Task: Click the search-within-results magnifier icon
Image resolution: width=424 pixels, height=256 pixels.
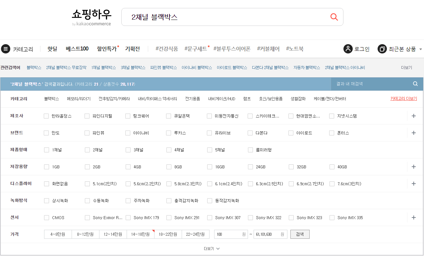Action: pyautogui.click(x=415, y=84)
